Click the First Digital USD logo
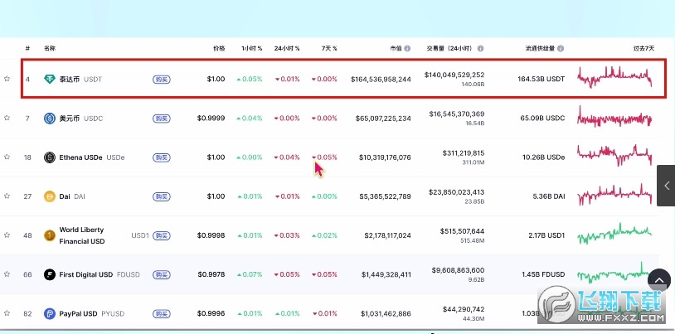This screenshot has width=675, height=334. point(50,274)
